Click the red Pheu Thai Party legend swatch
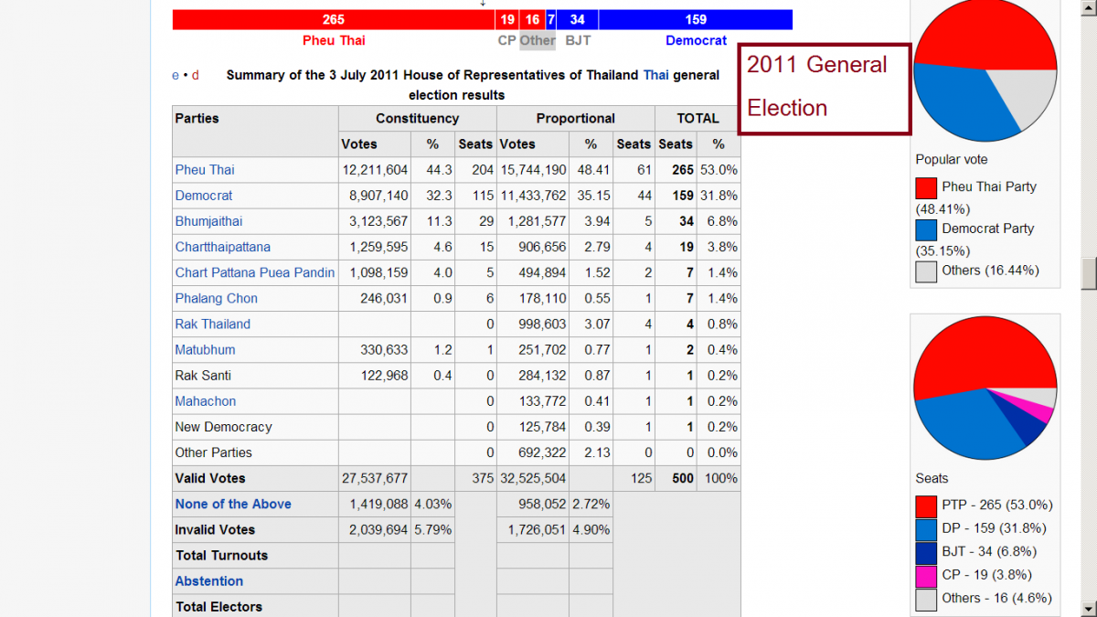The width and height of the screenshot is (1097, 617). [x=926, y=187]
